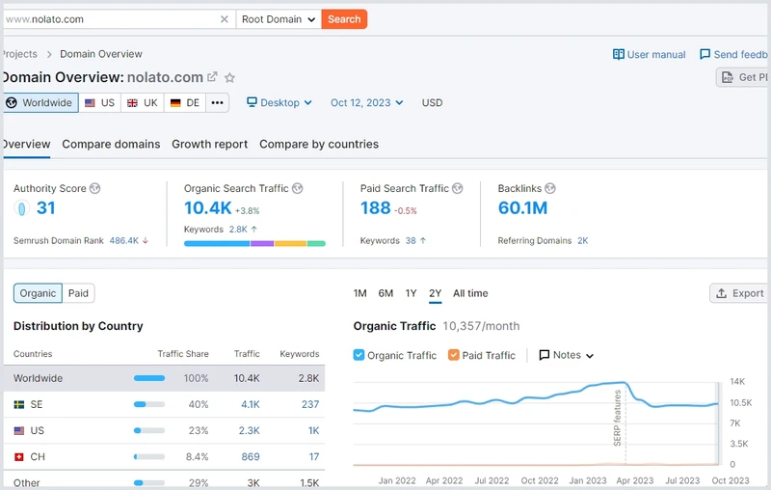Open more countries ellipsis menu
This screenshot has width=771, height=490.
tap(218, 103)
